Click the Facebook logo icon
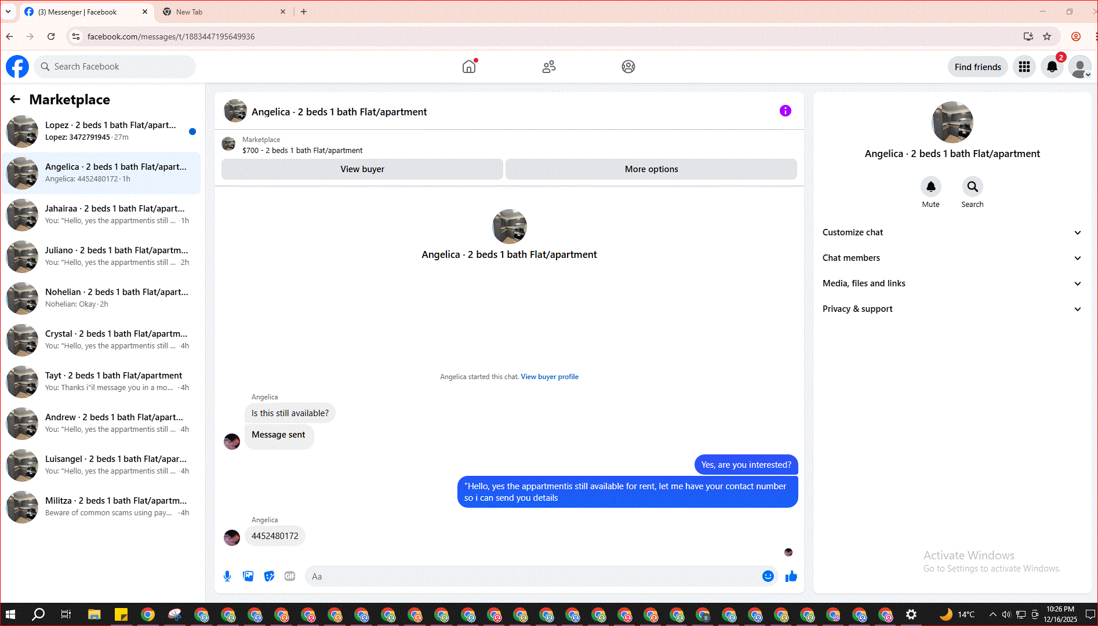The height and width of the screenshot is (626, 1098). click(x=17, y=67)
